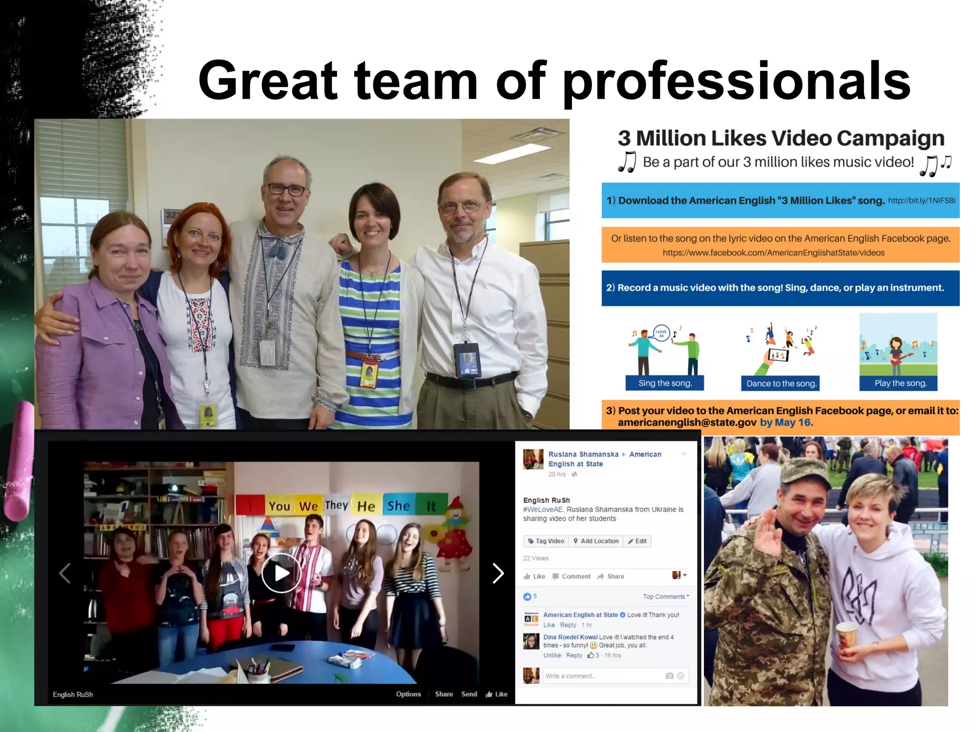Click the team group photo
Image resolution: width=976 pixels, height=732 pixels.
click(x=302, y=274)
